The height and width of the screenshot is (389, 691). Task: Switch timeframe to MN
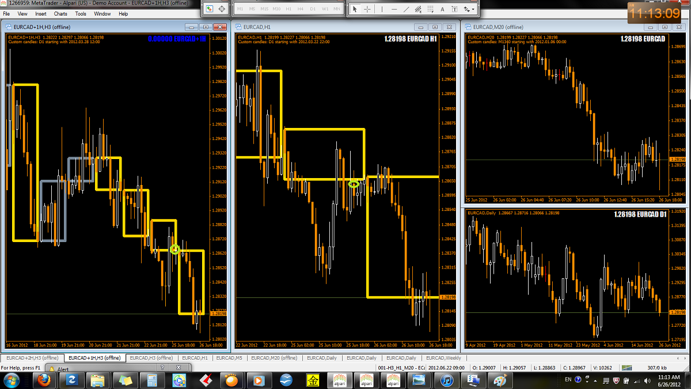coord(337,9)
